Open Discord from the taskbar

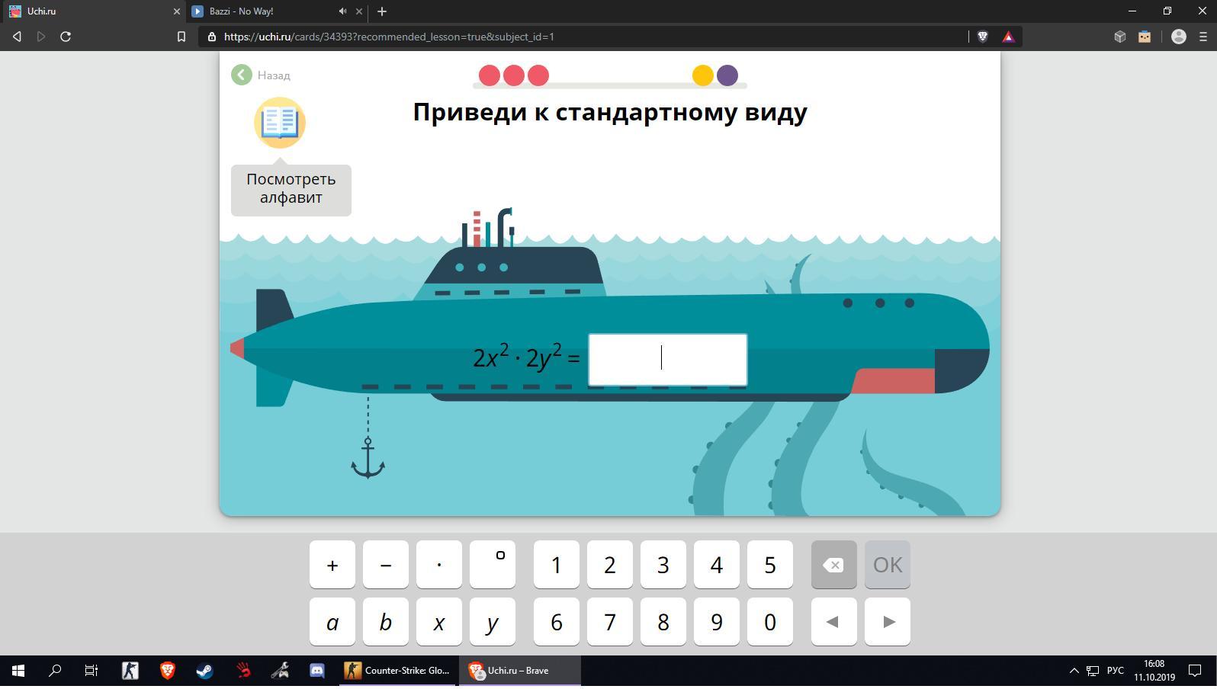click(x=317, y=671)
